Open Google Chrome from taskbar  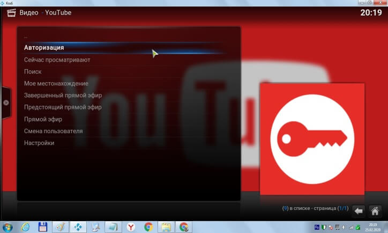click(148, 227)
